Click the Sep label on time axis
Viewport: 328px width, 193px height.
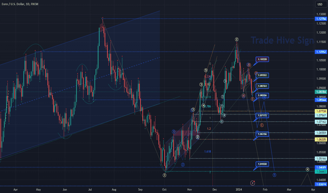tap(140, 189)
